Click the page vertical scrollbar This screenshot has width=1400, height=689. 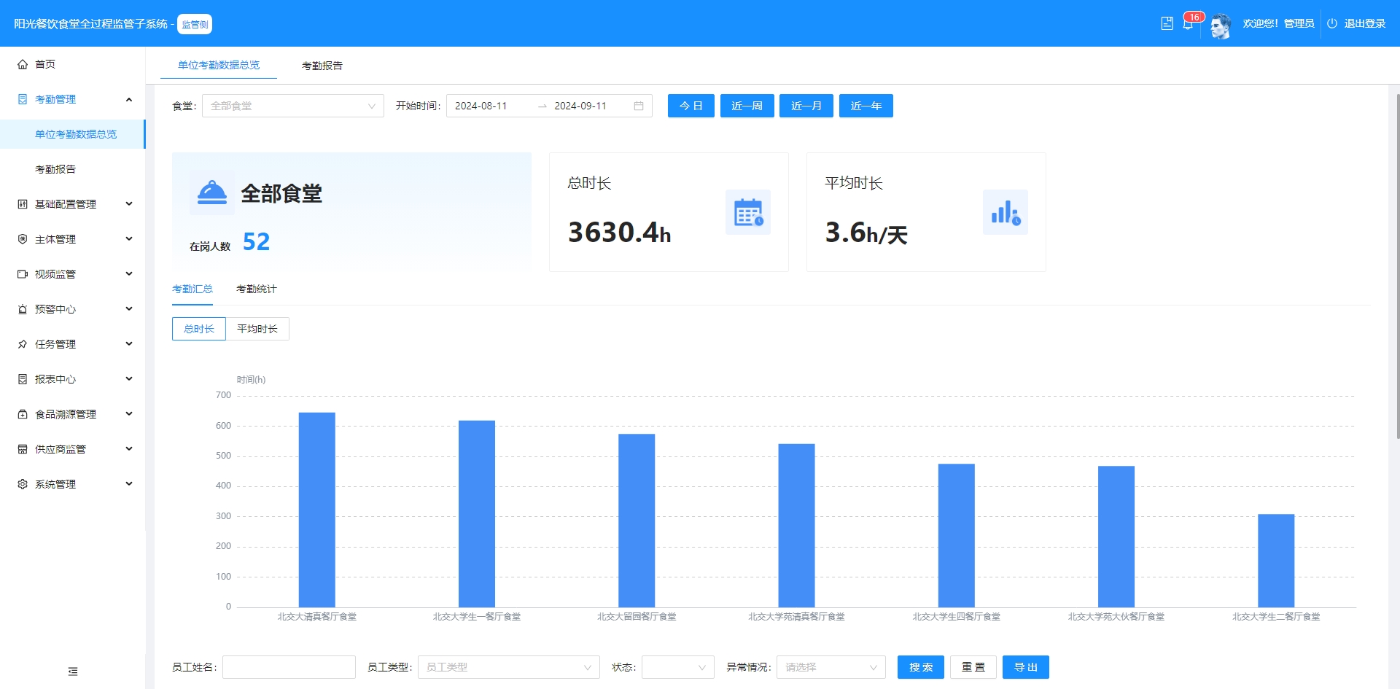tap(1397, 266)
